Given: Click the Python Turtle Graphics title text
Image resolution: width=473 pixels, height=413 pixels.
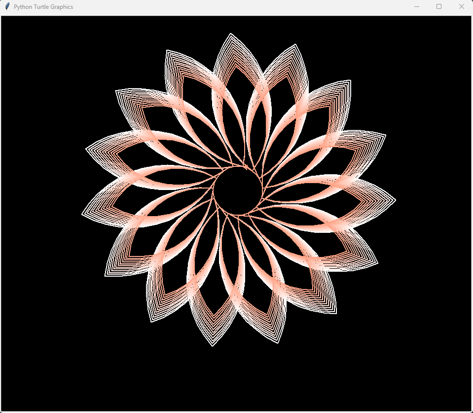Looking at the screenshot, I should tap(43, 7).
